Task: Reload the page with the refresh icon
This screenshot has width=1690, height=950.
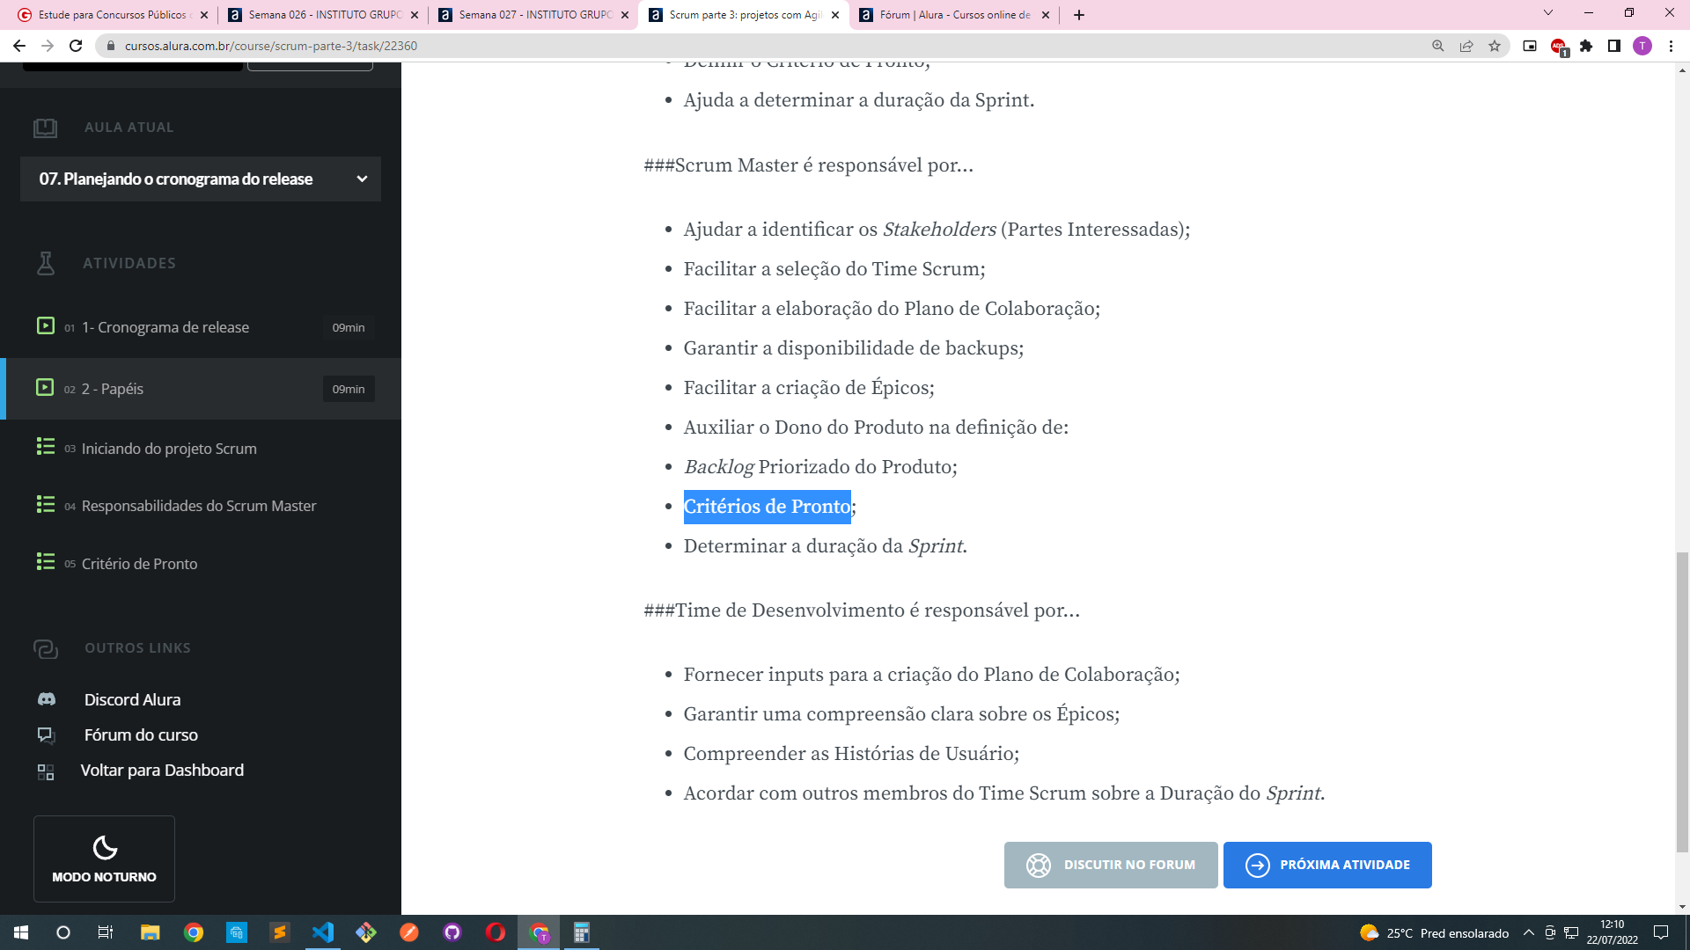Action: [x=76, y=46]
